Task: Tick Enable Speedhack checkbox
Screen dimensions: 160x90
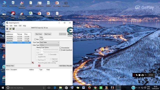Action: pyautogui.click(x=60, y=50)
